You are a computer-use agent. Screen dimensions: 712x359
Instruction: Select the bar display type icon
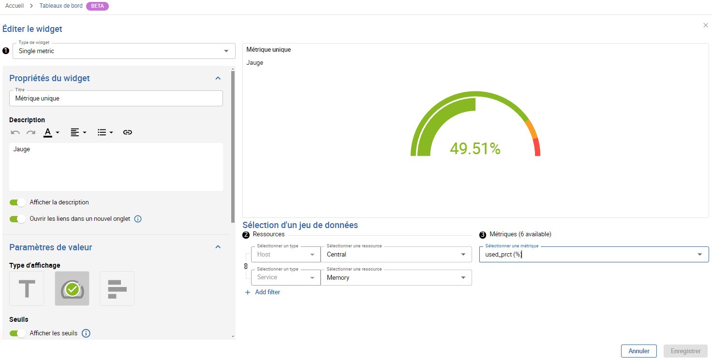pos(117,288)
